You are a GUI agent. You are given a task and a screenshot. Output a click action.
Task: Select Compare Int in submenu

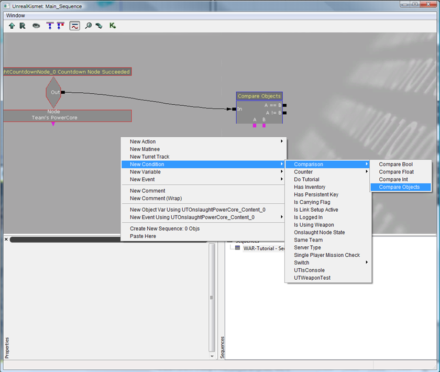400,179
